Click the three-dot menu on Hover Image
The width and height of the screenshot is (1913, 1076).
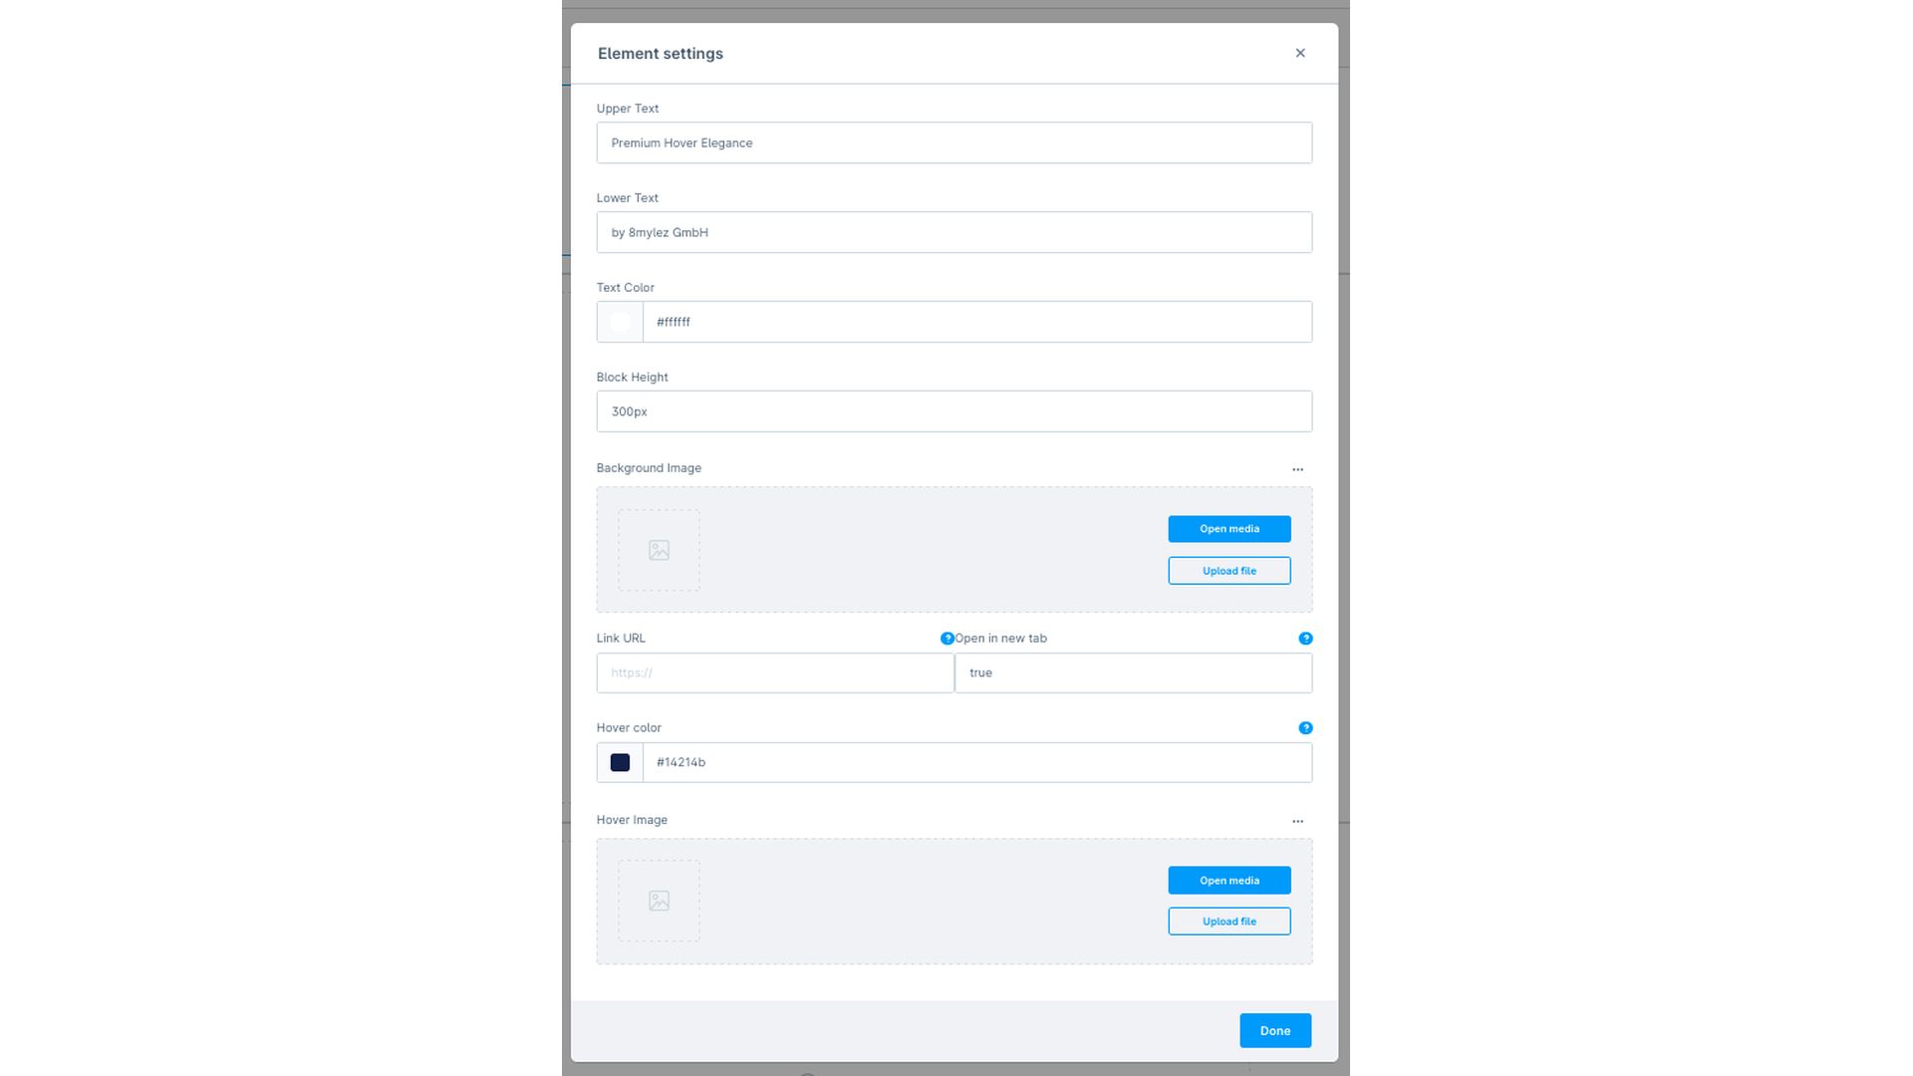click(1298, 821)
